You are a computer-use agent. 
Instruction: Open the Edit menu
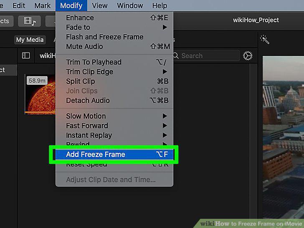point(19,5)
